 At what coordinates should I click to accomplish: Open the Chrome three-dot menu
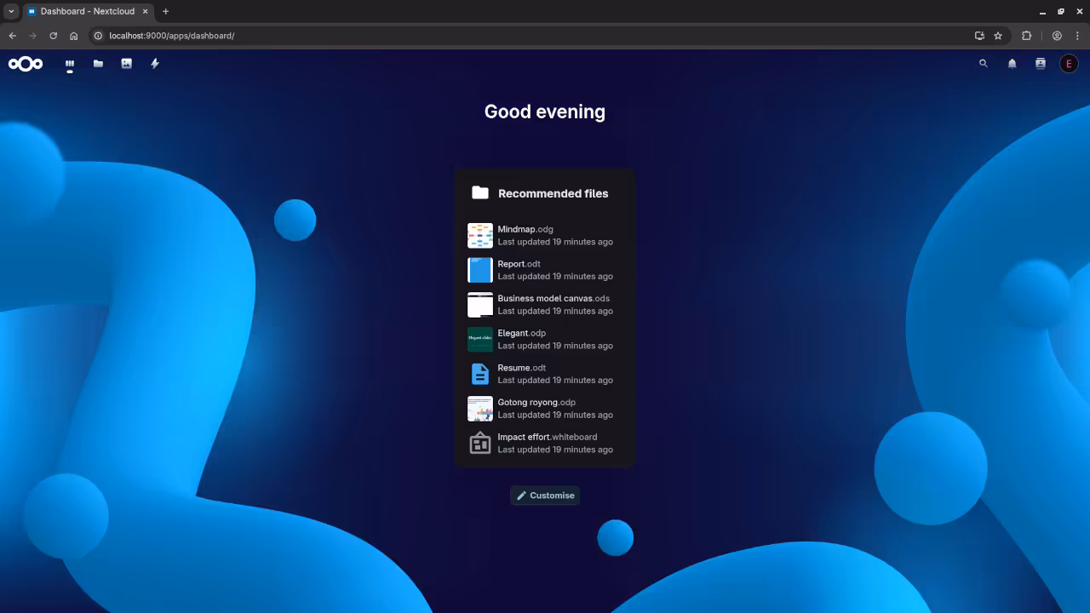(1077, 36)
